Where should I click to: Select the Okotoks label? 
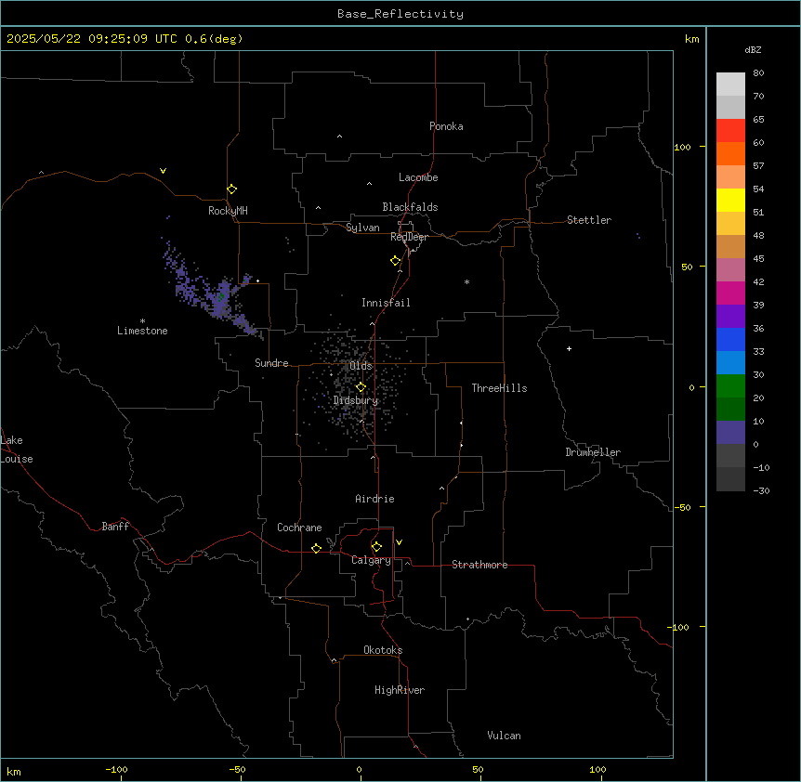(383, 650)
